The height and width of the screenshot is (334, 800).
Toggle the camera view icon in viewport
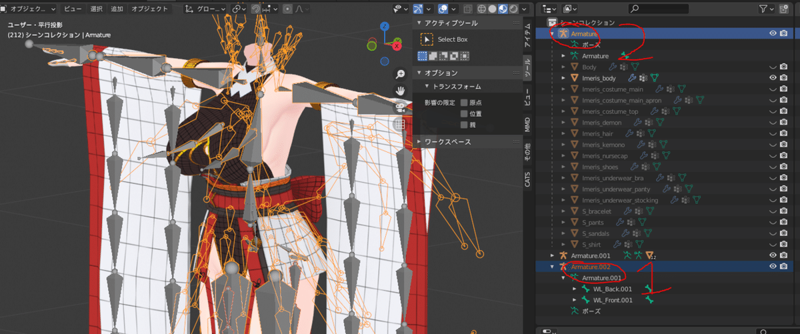click(x=400, y=107)
